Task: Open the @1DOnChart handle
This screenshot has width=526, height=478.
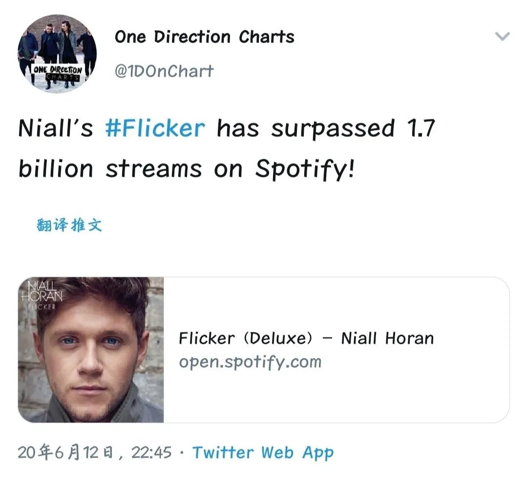Action: point(164,71)
